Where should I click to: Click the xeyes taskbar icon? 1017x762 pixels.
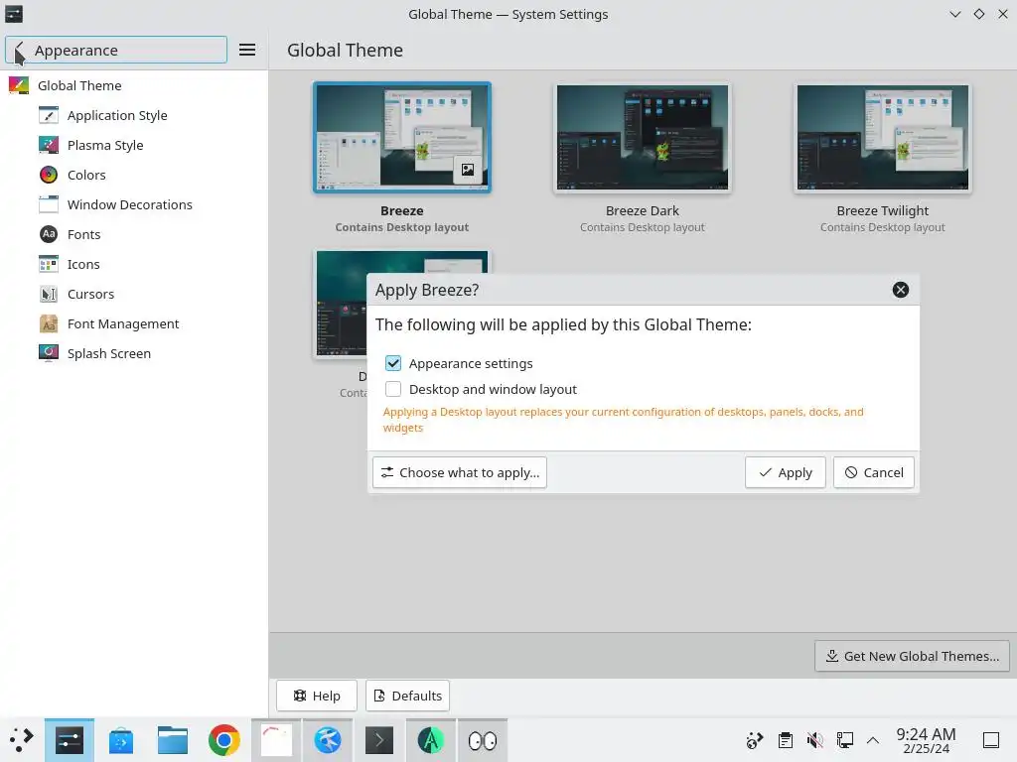(x=483, y=740)
